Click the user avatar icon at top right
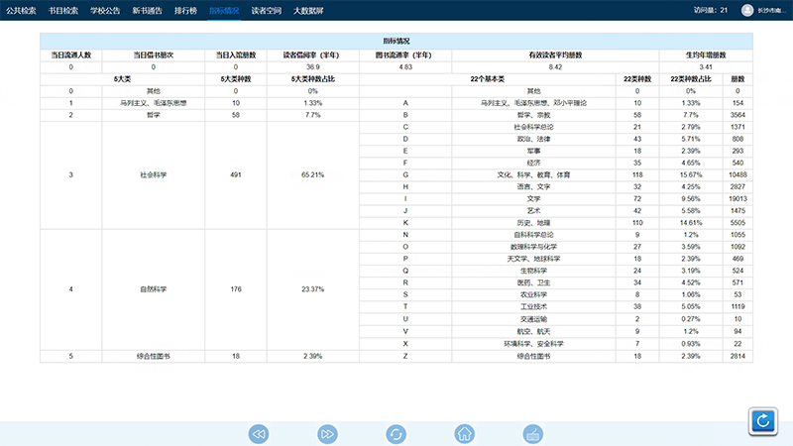The height and width of the screenshot is (446, 793). 746,10
